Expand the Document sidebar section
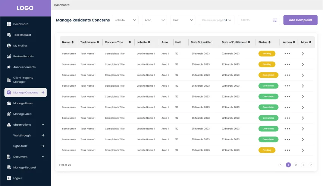The width and height of the screenshot is (323, 186). pyautogui.click(x=43, y=157)
